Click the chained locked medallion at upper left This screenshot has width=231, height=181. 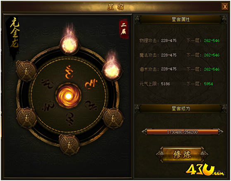26,71
